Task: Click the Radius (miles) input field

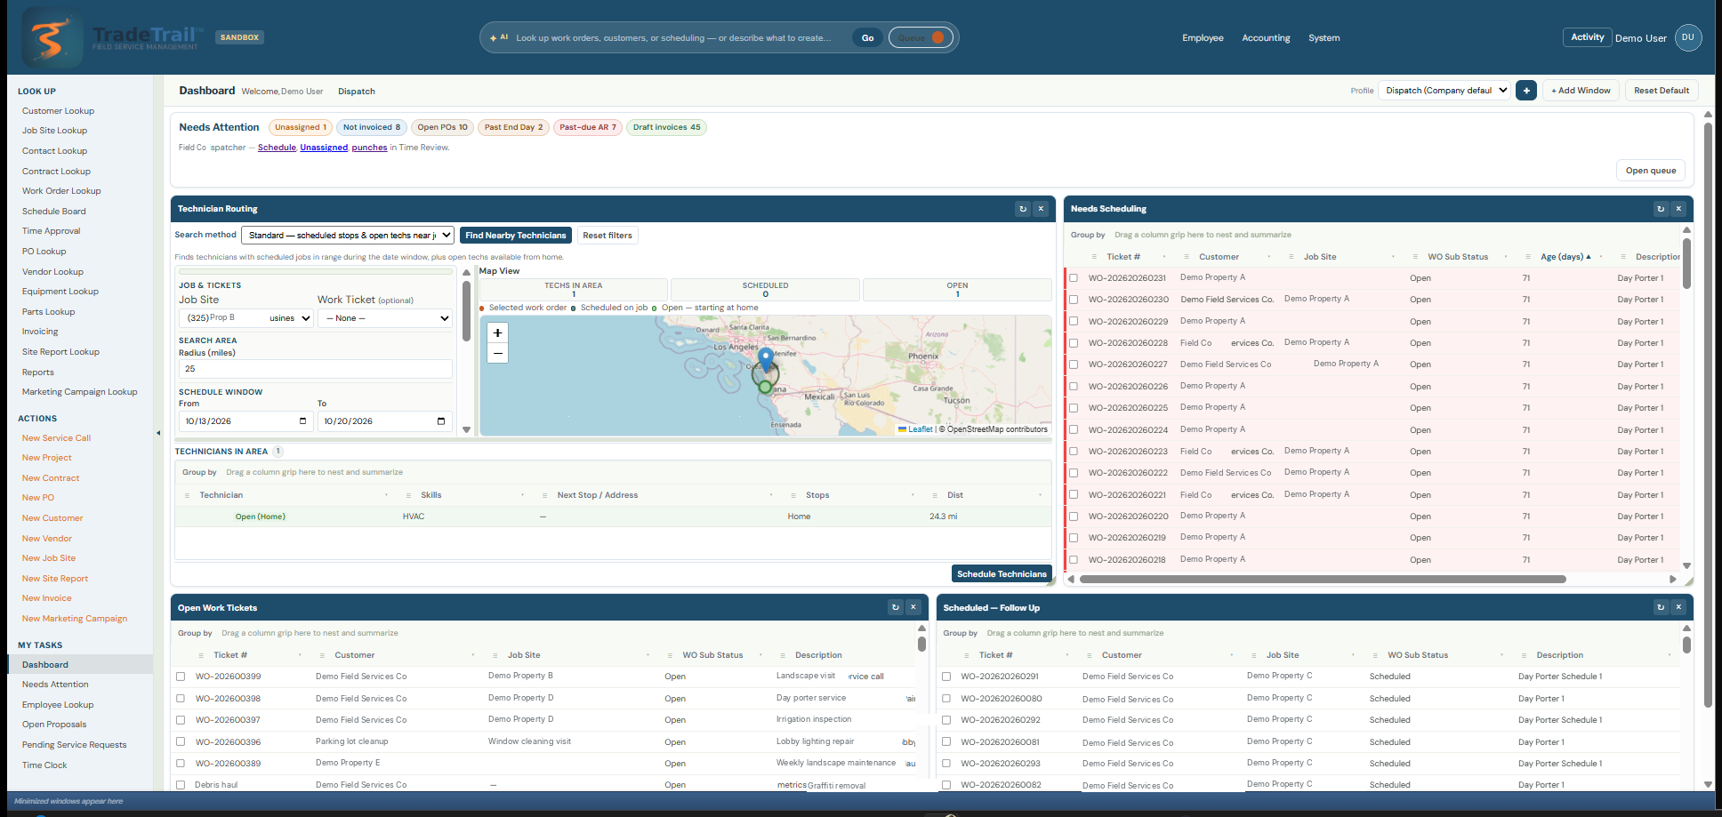Action: click(x=316, y=369)
